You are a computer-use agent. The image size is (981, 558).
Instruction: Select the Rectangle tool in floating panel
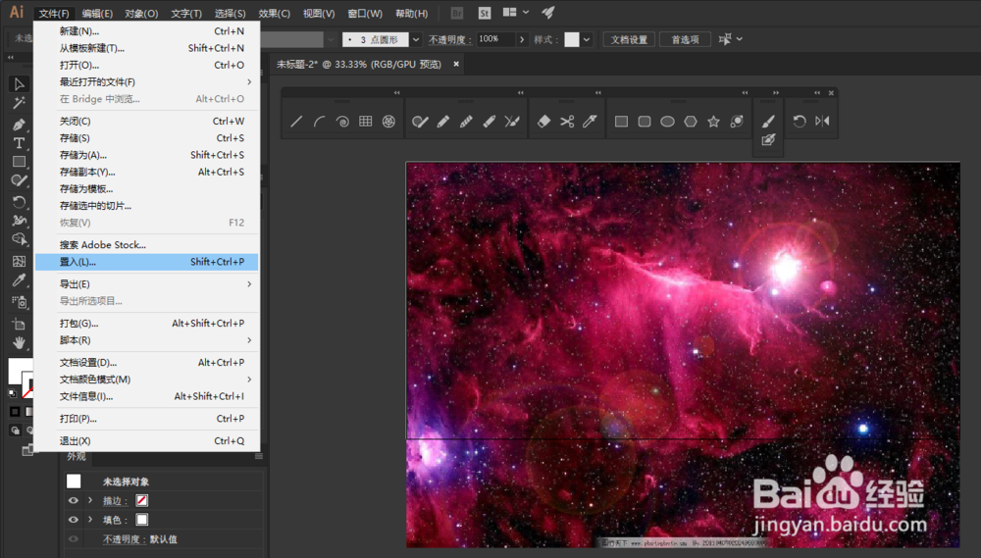621,122
